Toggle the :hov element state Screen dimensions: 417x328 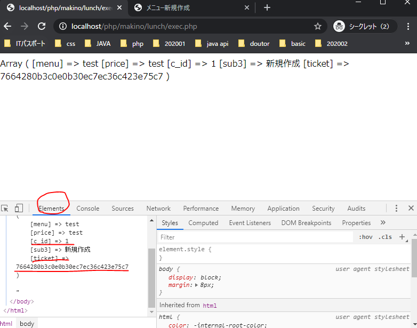click(x=365, y=237)
